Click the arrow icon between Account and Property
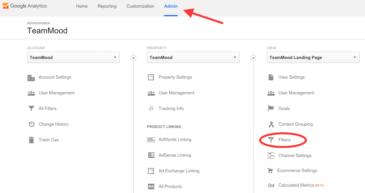 pyautogui.click(x=133, y=58)
